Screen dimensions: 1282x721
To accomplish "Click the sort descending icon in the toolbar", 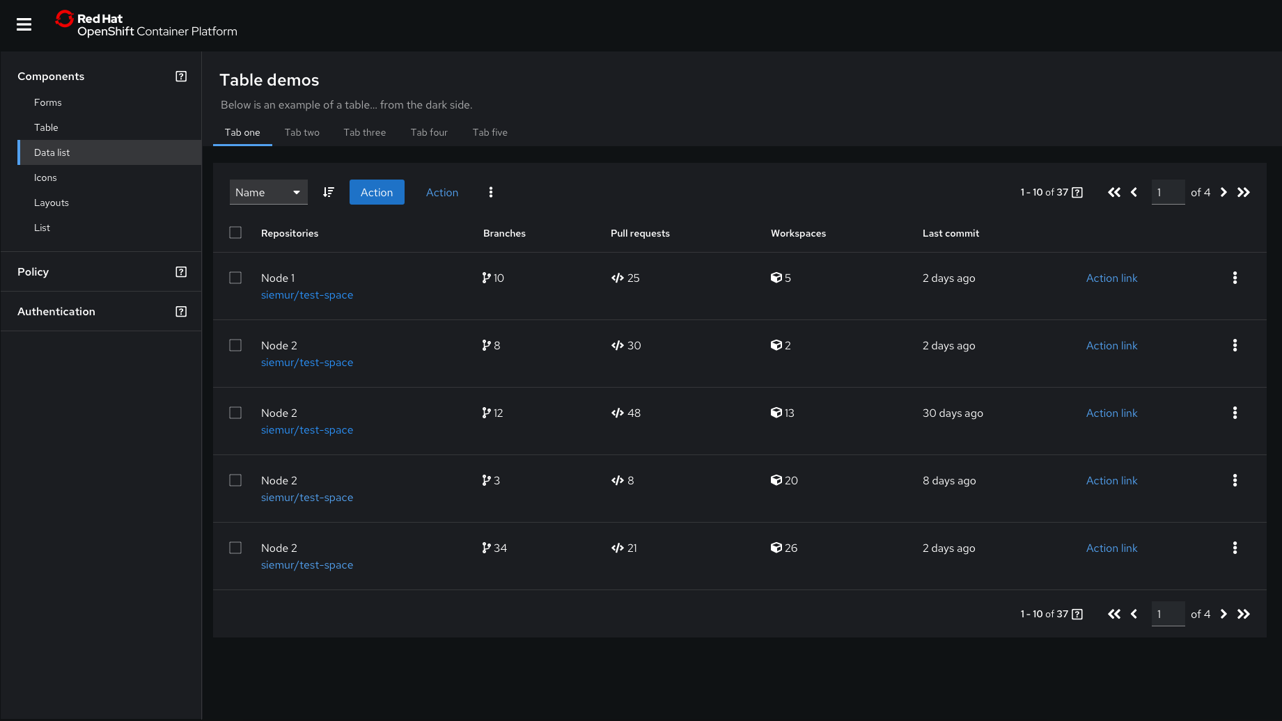I will click(x=328, y=192).
